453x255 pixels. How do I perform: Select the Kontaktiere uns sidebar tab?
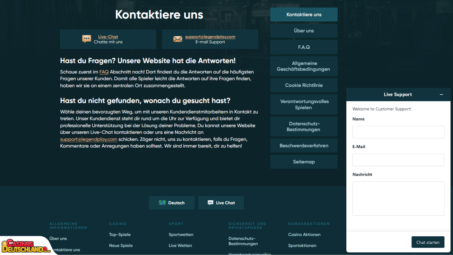(304, 15)
